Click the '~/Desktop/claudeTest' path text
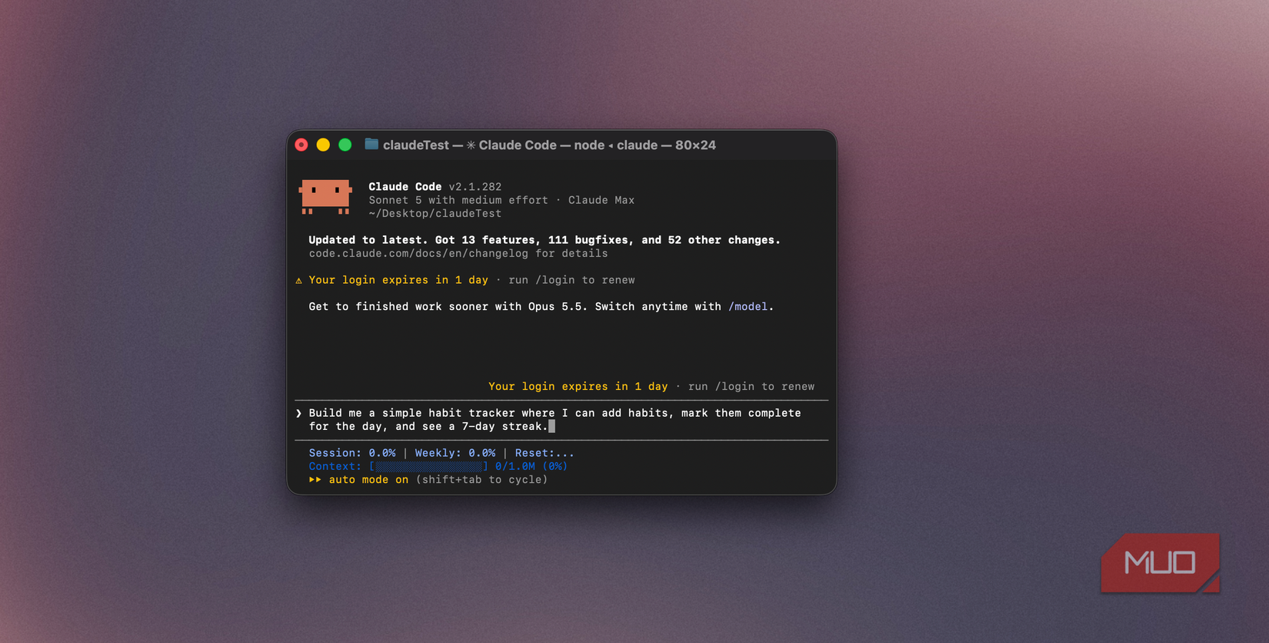Viewport: 1269px width, 643px height. click(435, 214)
